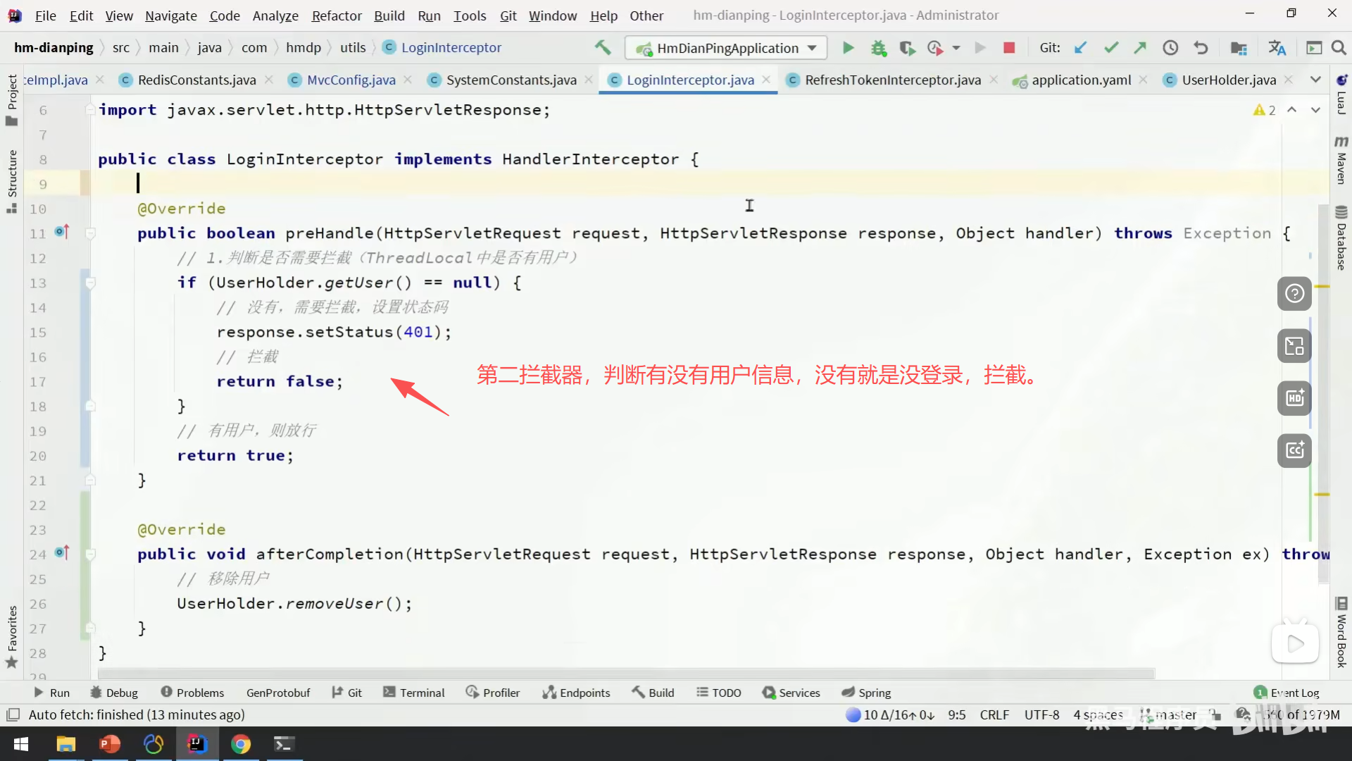The image size is (1352, 761).
Task: Open Git show history clock icon
Action: pos(1170,48)
